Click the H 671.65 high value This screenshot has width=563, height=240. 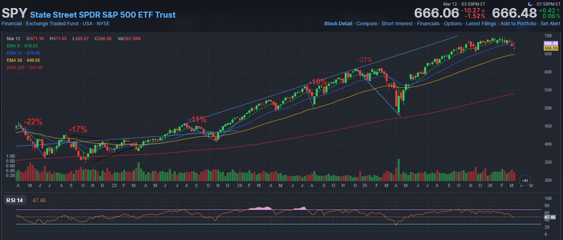click(x=58, y=39)
